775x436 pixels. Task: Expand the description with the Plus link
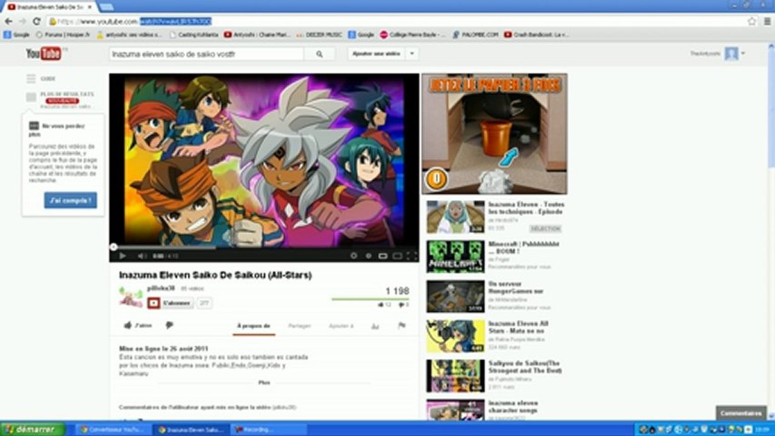click(264, 383)
